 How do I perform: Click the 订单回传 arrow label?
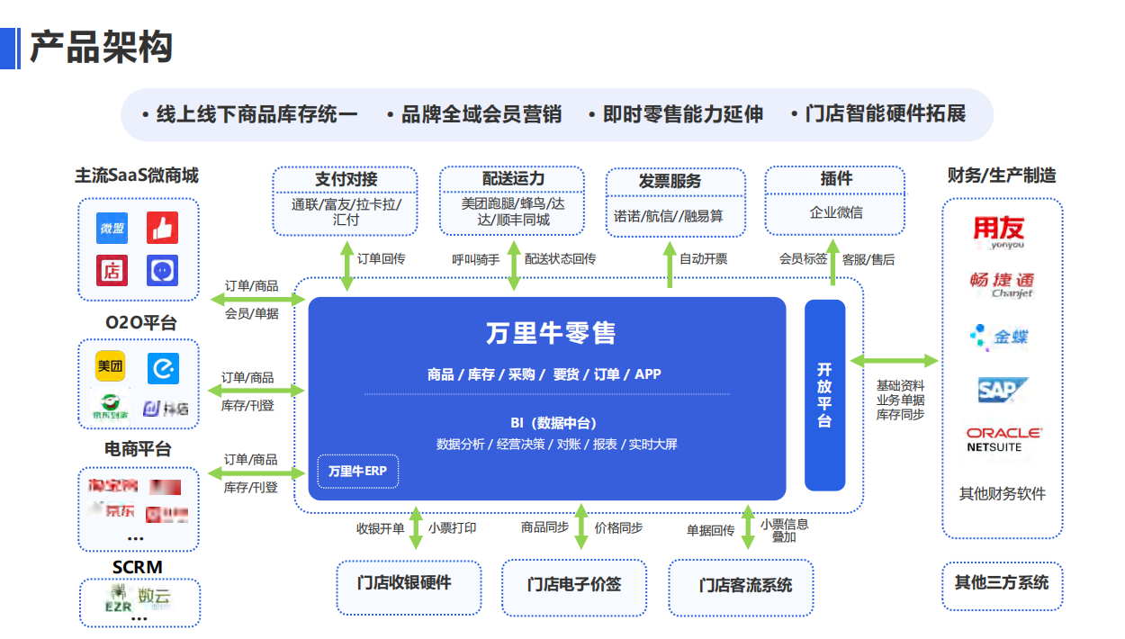pyautogui.click(x=382, y=259)
